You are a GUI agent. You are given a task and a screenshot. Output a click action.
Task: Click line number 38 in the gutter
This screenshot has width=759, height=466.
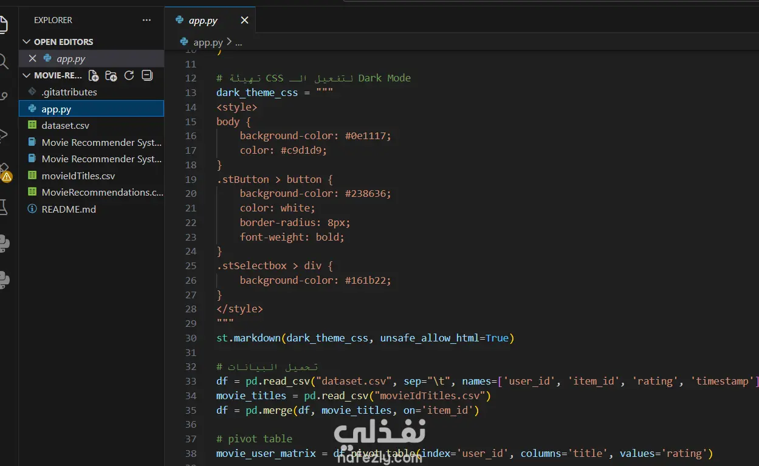click(x=191, y=453)
